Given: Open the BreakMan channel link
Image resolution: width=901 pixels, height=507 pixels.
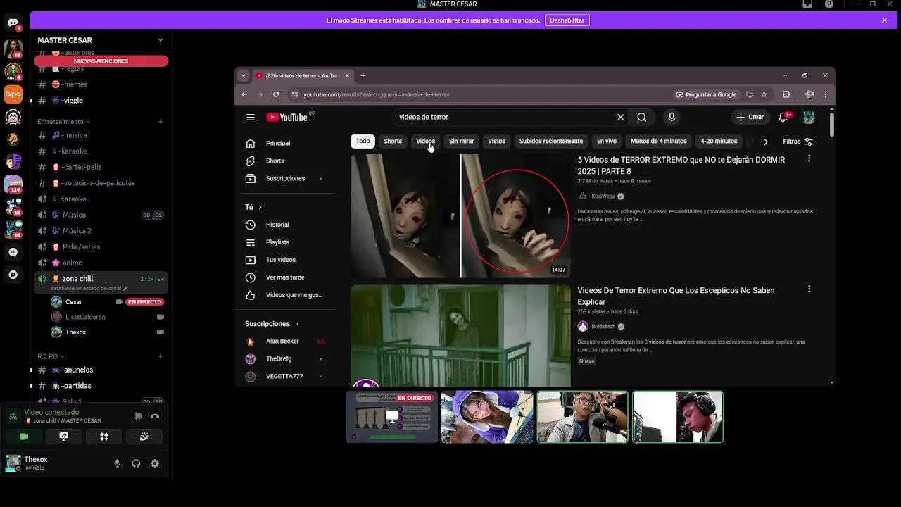Looking at the screenshot, I should 604,327.
